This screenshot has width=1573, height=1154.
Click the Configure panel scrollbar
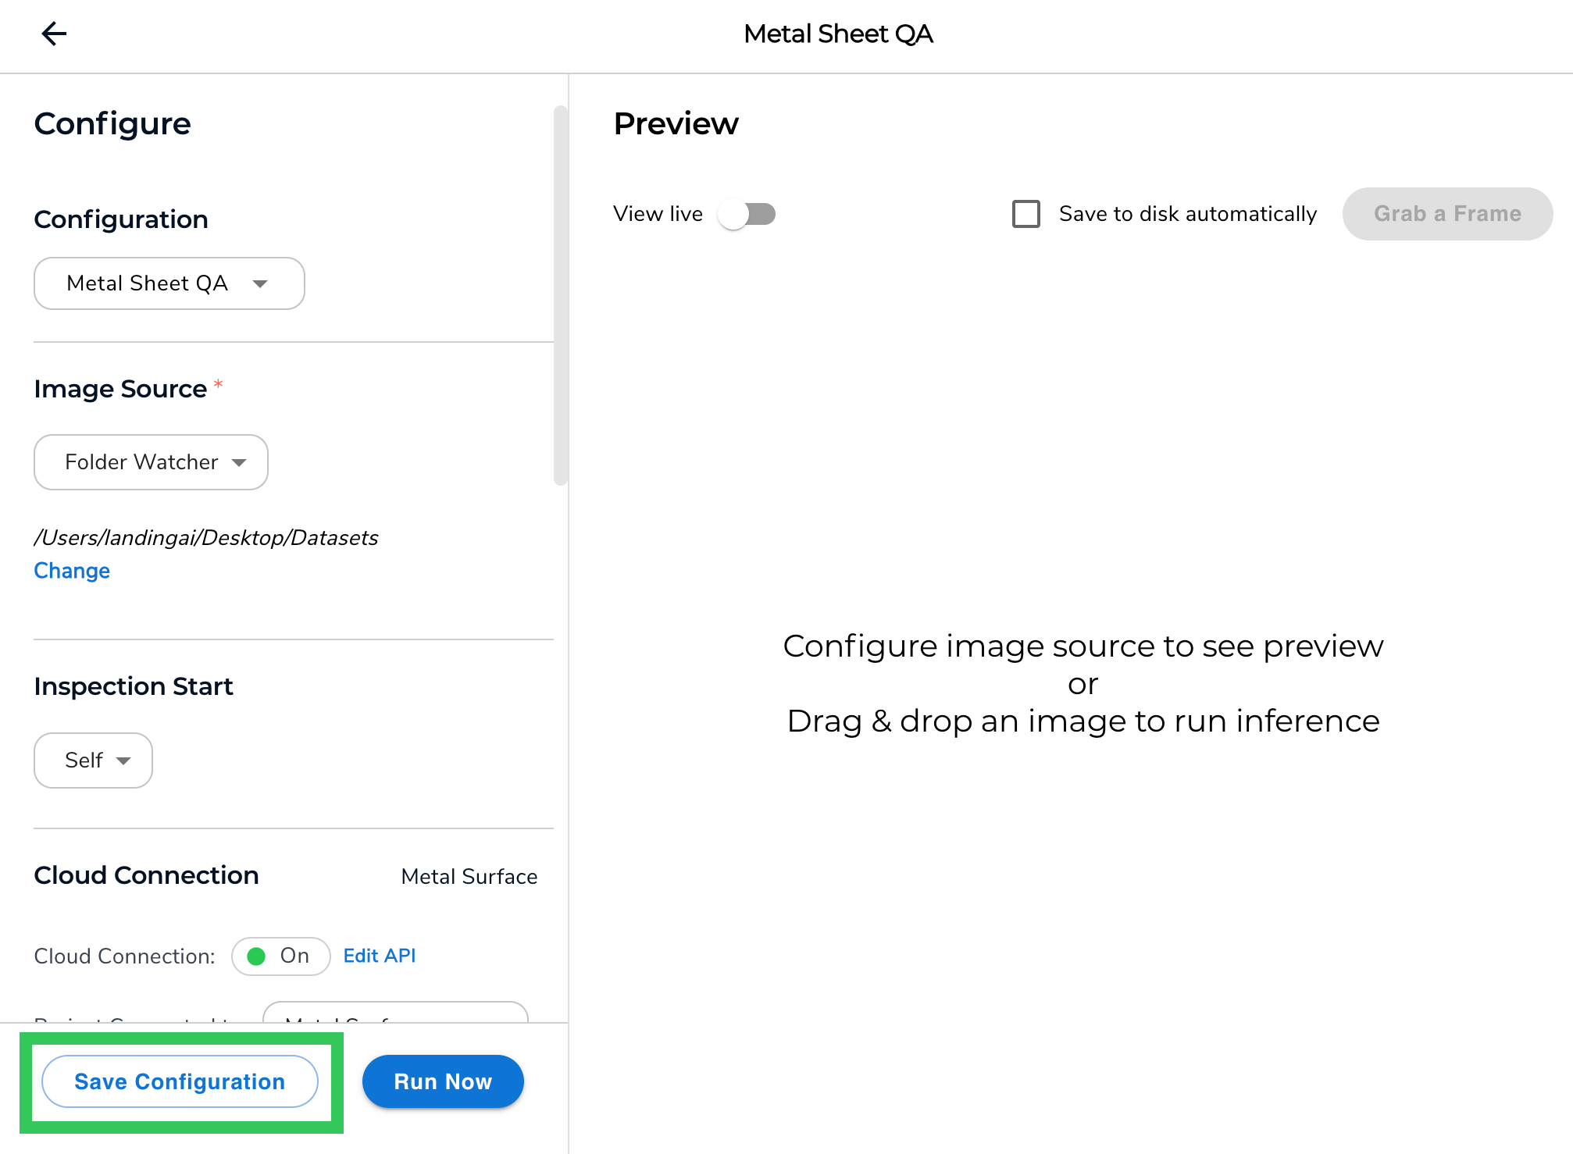(560, 297)
